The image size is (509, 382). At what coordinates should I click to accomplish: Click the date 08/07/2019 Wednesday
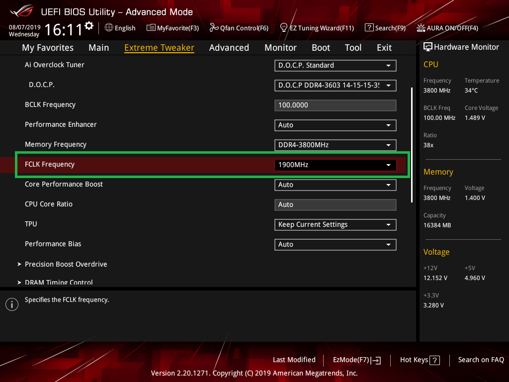(x=24, y=30)
